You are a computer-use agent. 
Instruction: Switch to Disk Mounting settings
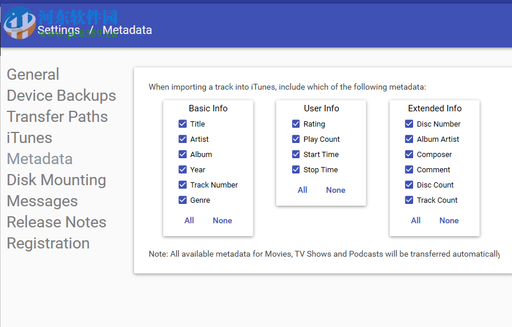56,180
